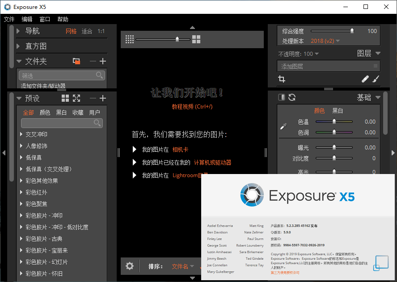The image size is (397, 282).
Task: Select 收藏 presets tab
Action: point(78,112)
